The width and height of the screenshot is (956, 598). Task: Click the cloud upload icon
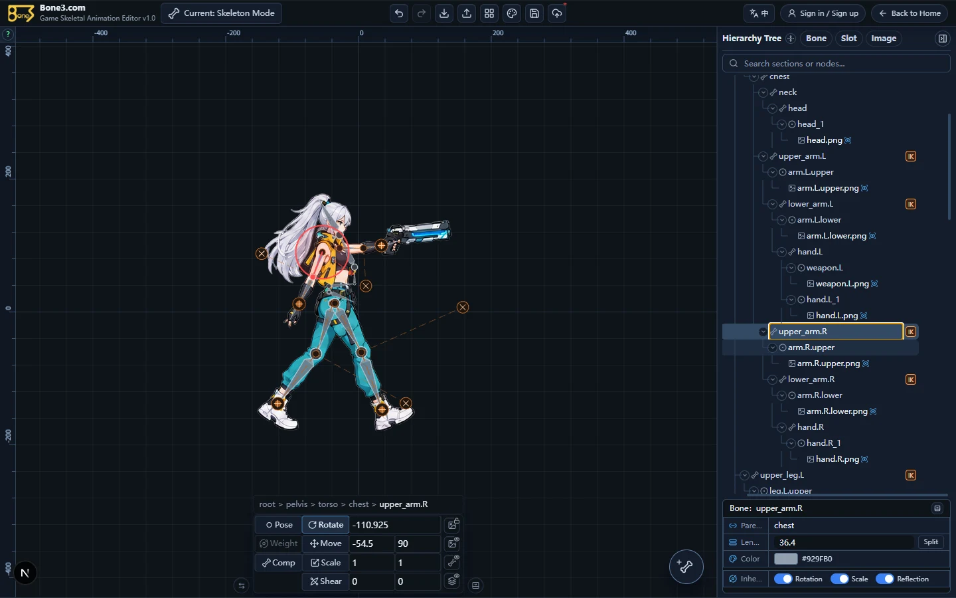pyautogui.click(x=557, y=13)
